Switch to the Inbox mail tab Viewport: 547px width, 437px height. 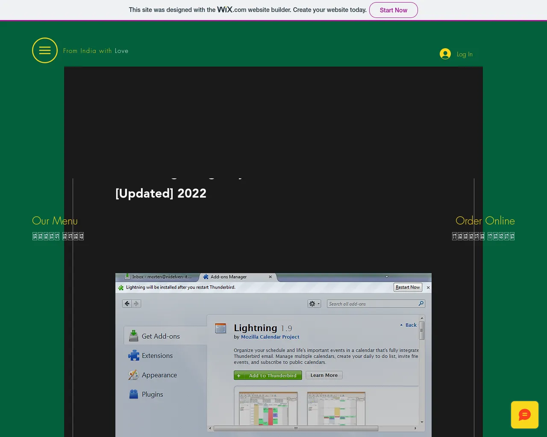coord(158,277)
